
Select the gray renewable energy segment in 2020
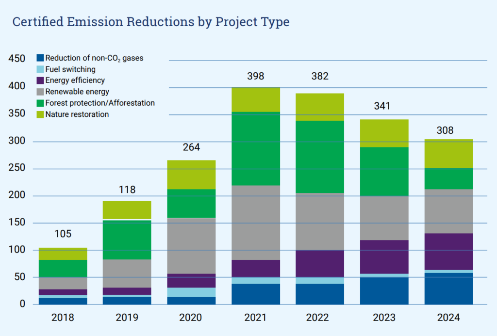pos(191,245)
